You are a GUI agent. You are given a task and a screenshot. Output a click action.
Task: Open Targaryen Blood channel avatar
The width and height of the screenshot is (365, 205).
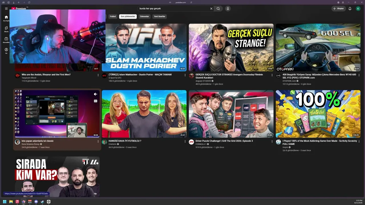click(x=17, y=76)
